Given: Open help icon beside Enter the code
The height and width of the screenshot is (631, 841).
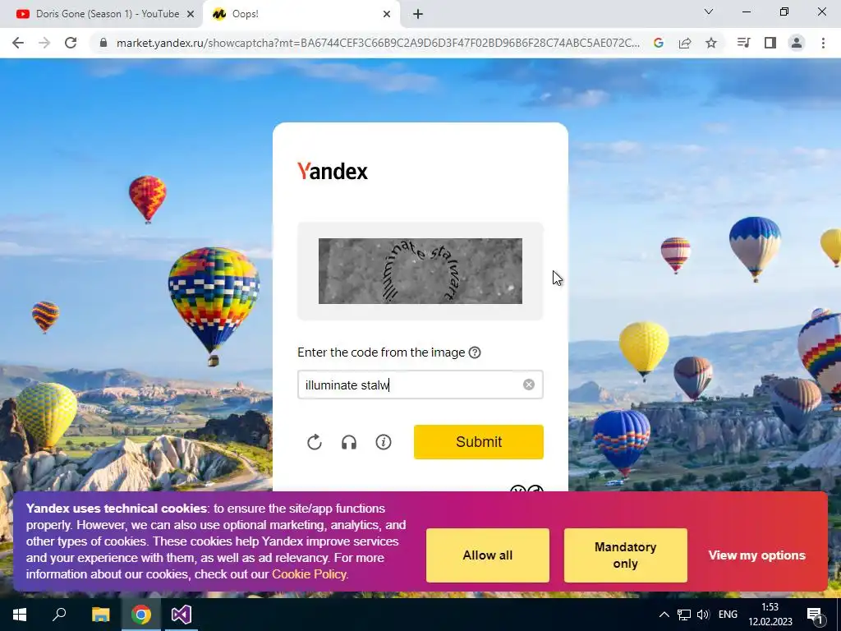Looking at the screenshot, I should pos(475,352).
